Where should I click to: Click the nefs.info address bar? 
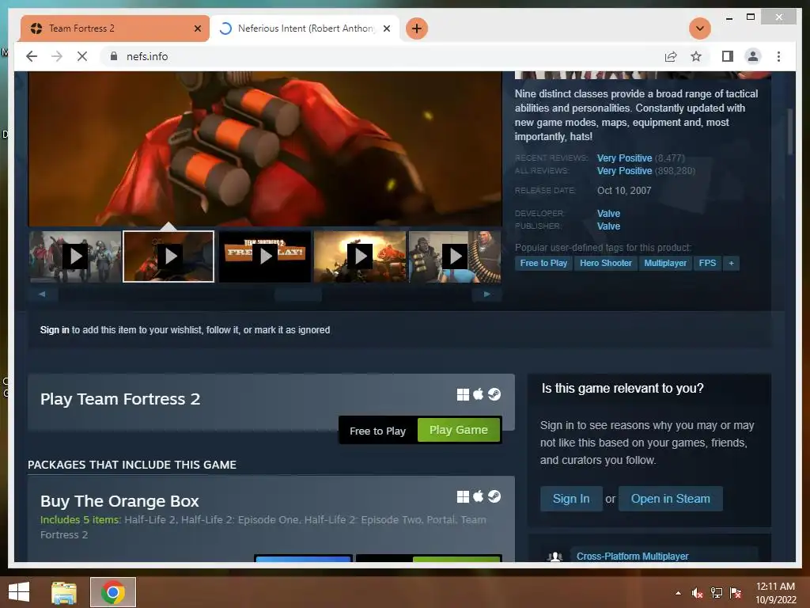pos(382,56)
